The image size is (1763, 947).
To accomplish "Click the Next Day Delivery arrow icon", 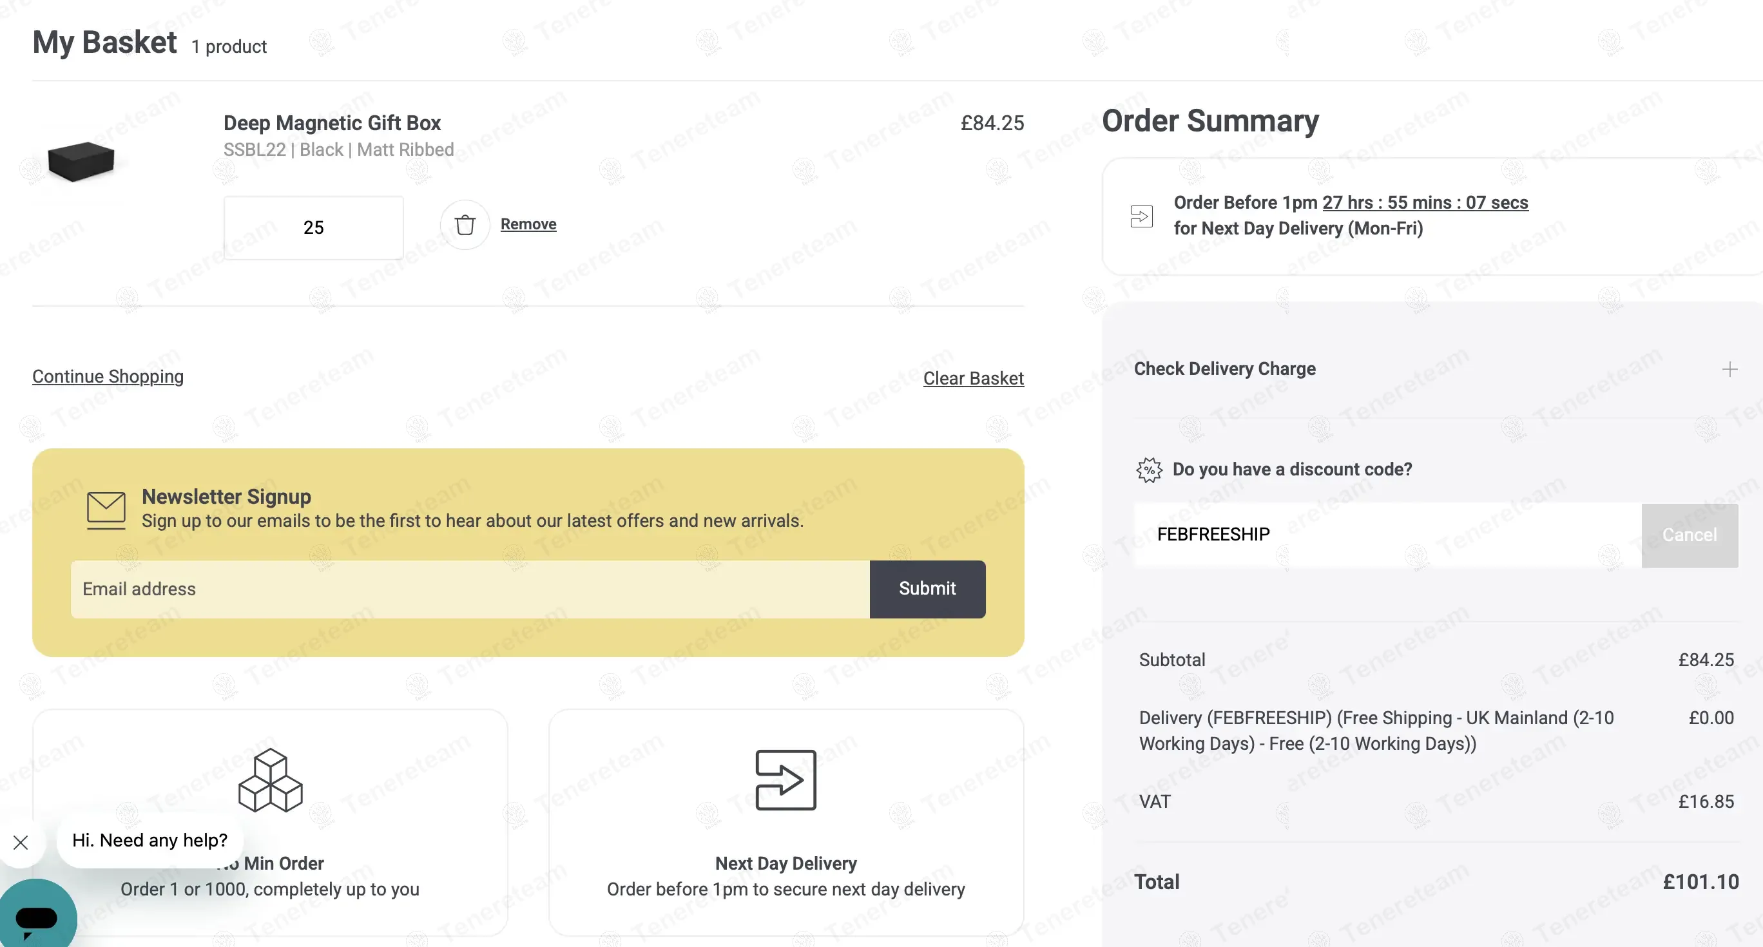I will (x=785, y=780).
